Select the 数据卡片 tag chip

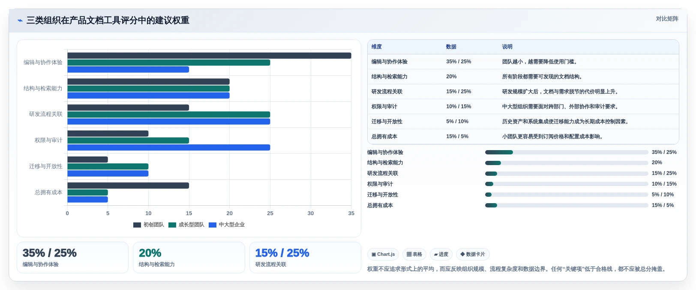[473, 254]
